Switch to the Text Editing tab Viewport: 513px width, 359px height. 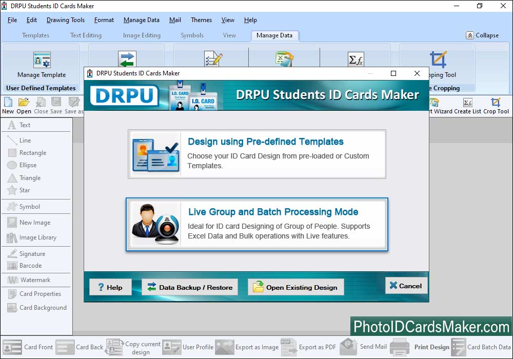[86, 35]
